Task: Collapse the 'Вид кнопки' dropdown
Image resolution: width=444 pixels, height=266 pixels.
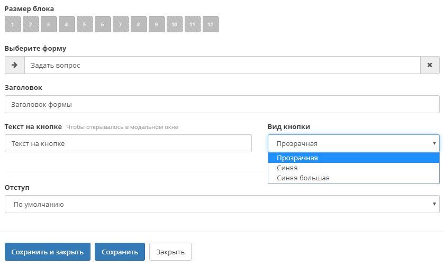Action: 354,143
